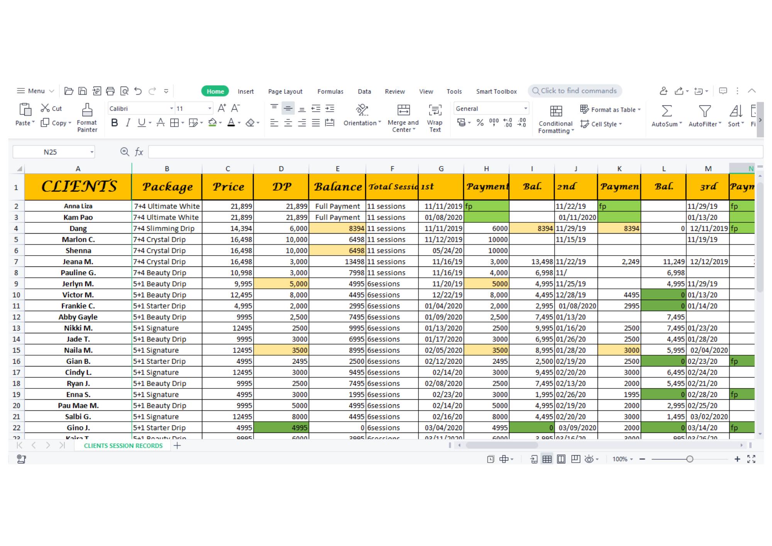The image size is (772, 546).
Task: Toggle bold formatting
Action: click(114, 123)
